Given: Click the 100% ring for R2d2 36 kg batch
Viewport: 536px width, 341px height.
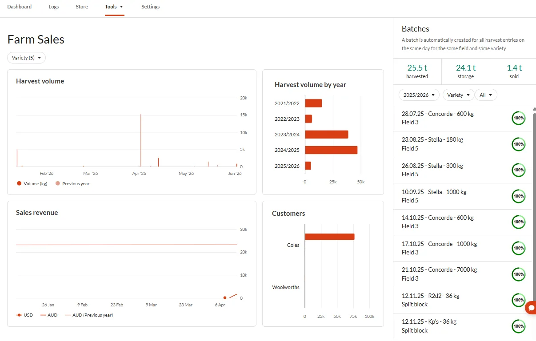Looking at the screenshot, I should pos(518,300).
